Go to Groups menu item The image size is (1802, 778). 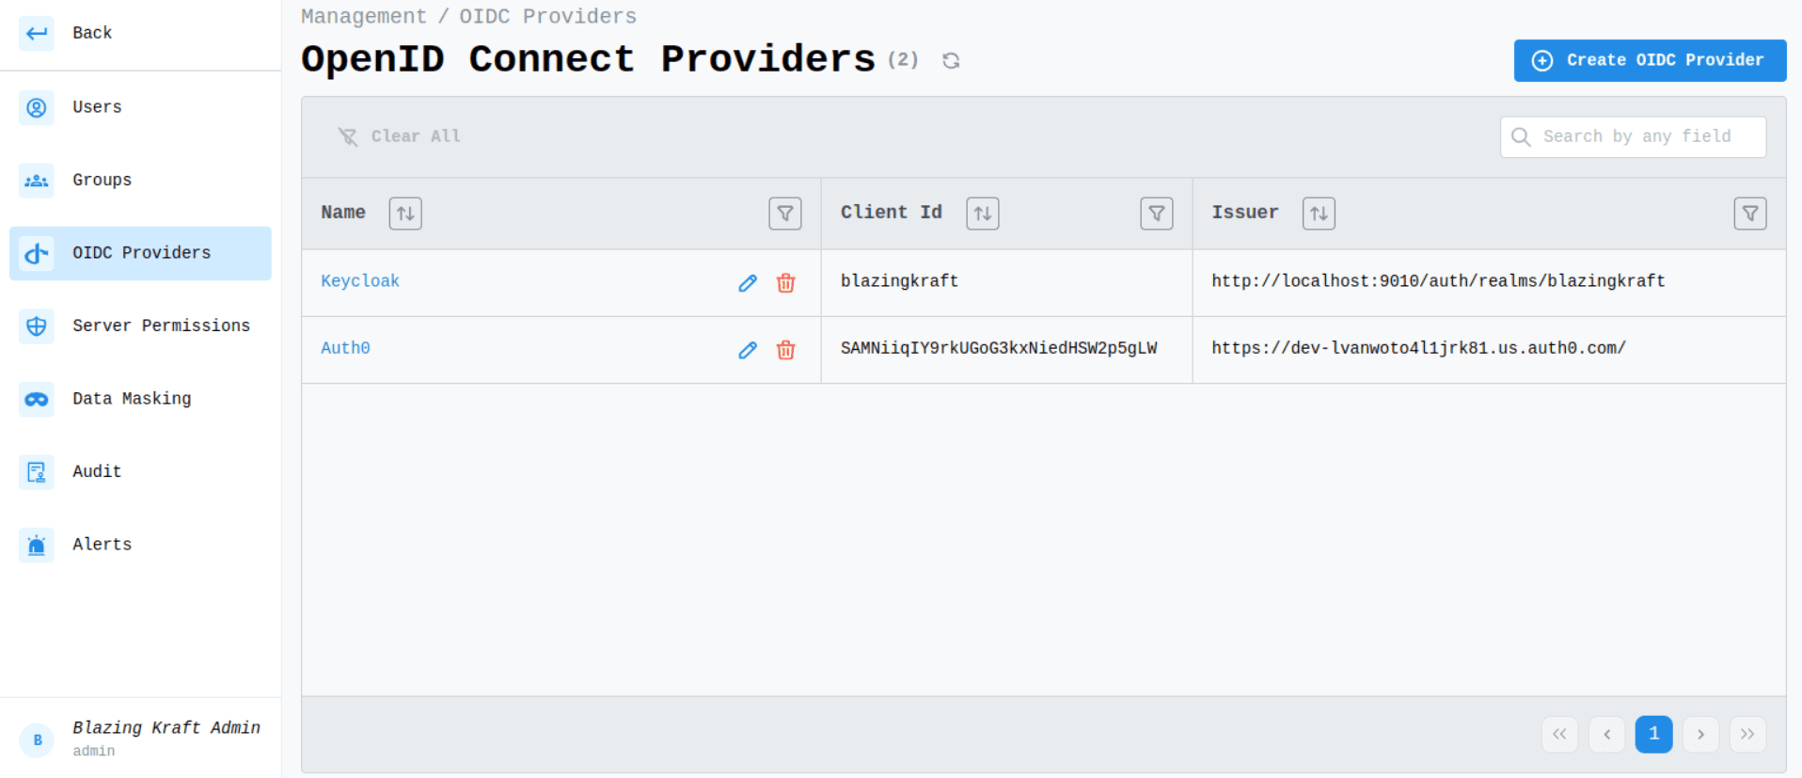pyautogui.click(x=141, y=181)
